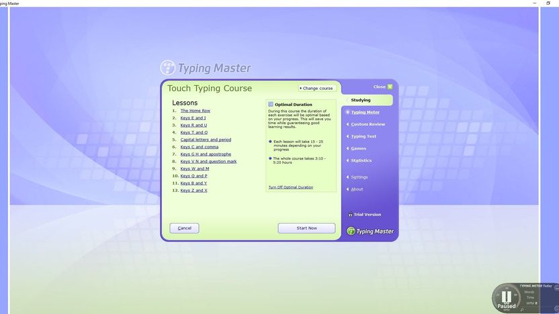The height and width of the screenshot is (314, 559).
Task: Open the Games section
Action: pyautogui.click(x=359, y=148)
